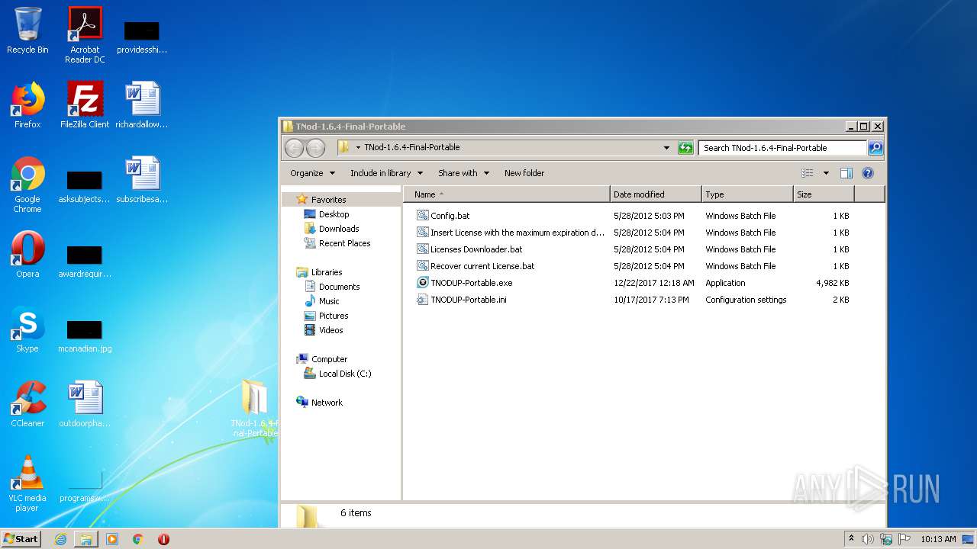
Task: Open Explorer help question mark
Action: pyautogui.click(x=868, y=173)
